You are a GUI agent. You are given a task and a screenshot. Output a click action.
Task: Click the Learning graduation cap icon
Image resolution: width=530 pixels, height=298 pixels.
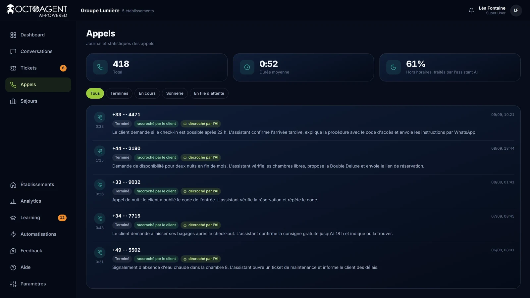pyautogui.click(x=13, y=218)
